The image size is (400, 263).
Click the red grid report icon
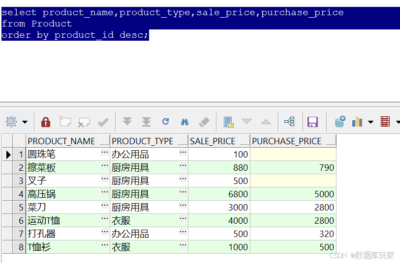[x=385, y=122]
